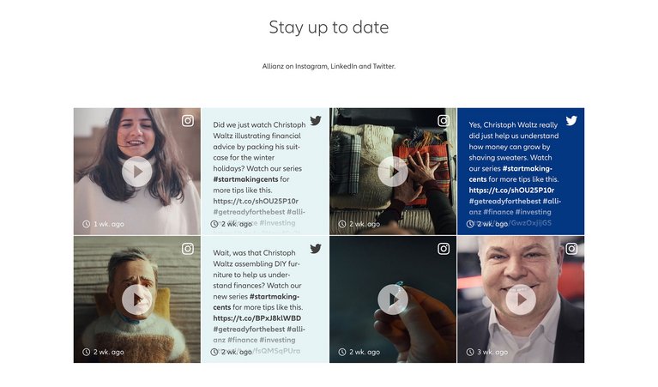This screenshot has width=658, height=387.
Task: Click #getreadyforthebest hashtag in DIY furniture tweet
Action: (249, 329)
